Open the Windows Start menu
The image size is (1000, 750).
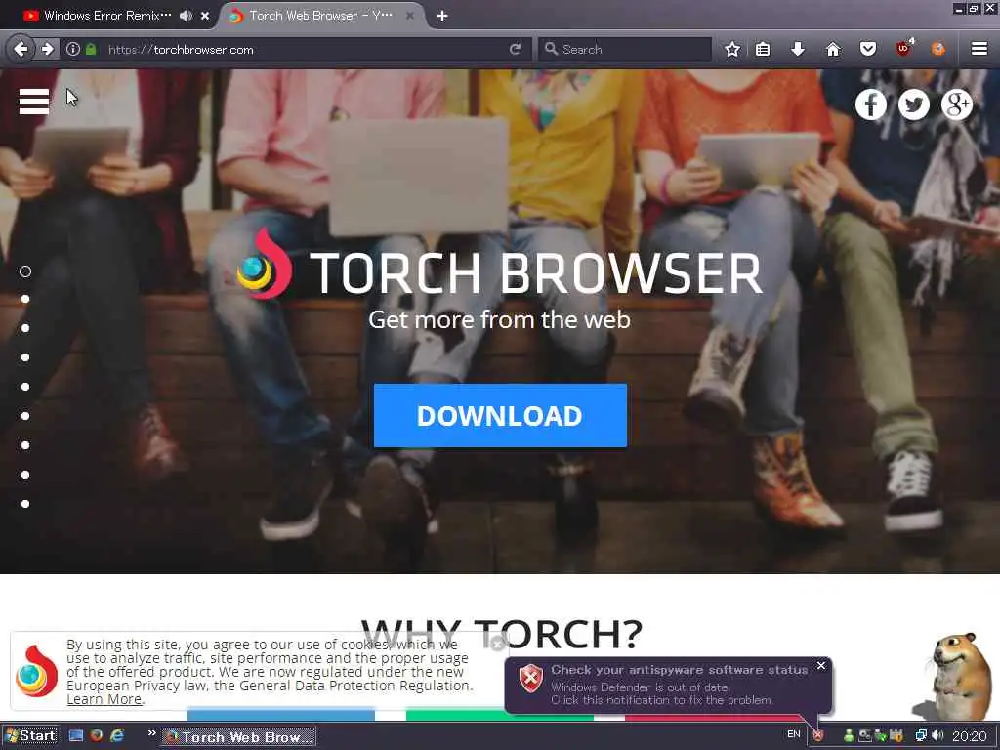(30, 736)
